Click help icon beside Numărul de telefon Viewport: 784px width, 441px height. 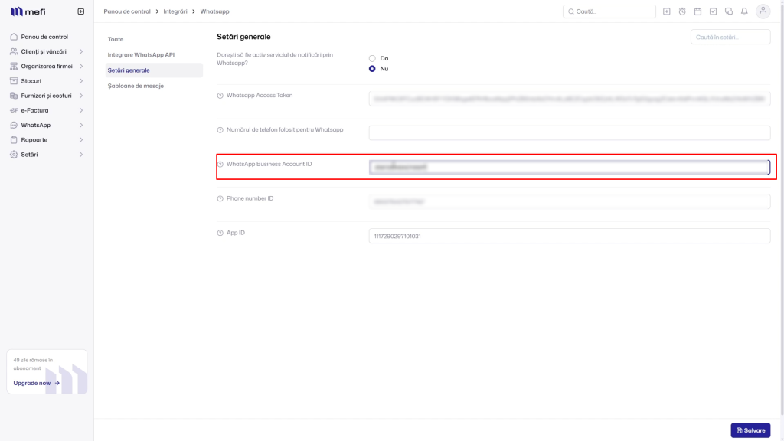tap(220, 130)
